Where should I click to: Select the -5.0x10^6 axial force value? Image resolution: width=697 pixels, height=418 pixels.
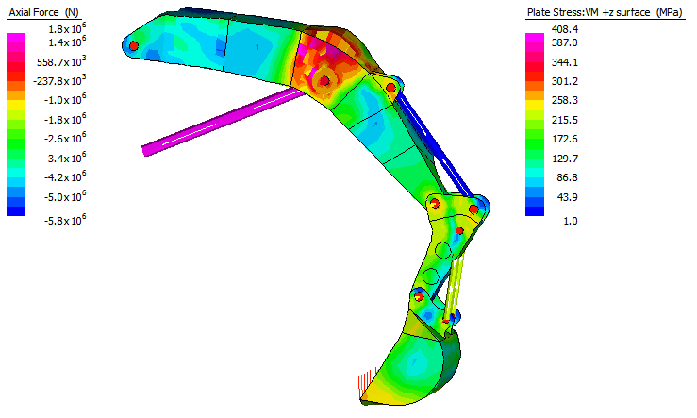65,197
